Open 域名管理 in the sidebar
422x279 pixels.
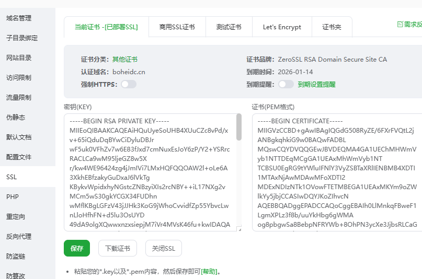pyautogui.click(x=19, y=18)
